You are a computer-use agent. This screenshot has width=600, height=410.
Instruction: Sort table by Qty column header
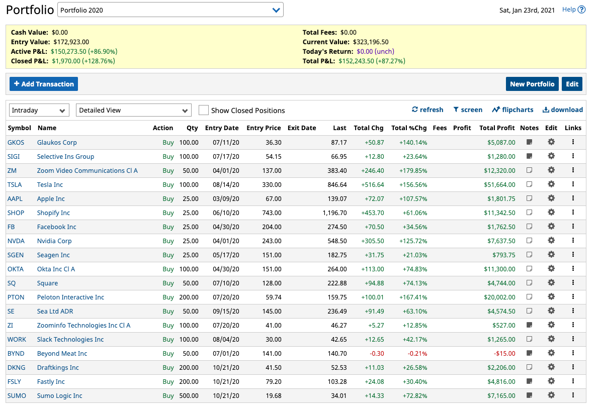click(x=193, y=128)
